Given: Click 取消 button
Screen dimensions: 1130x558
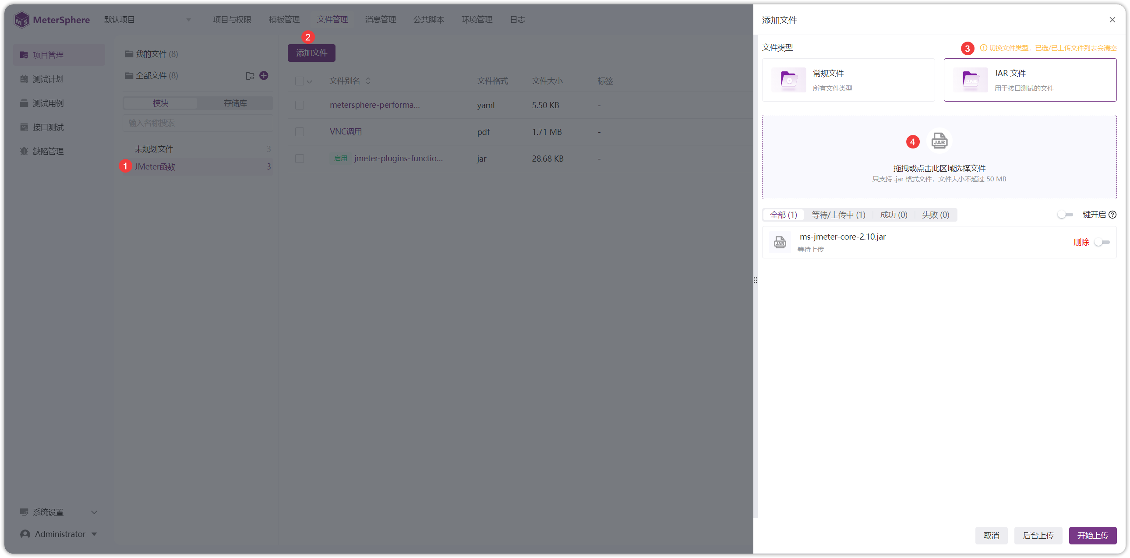Looking at the screenshot, I should point(992,535).
